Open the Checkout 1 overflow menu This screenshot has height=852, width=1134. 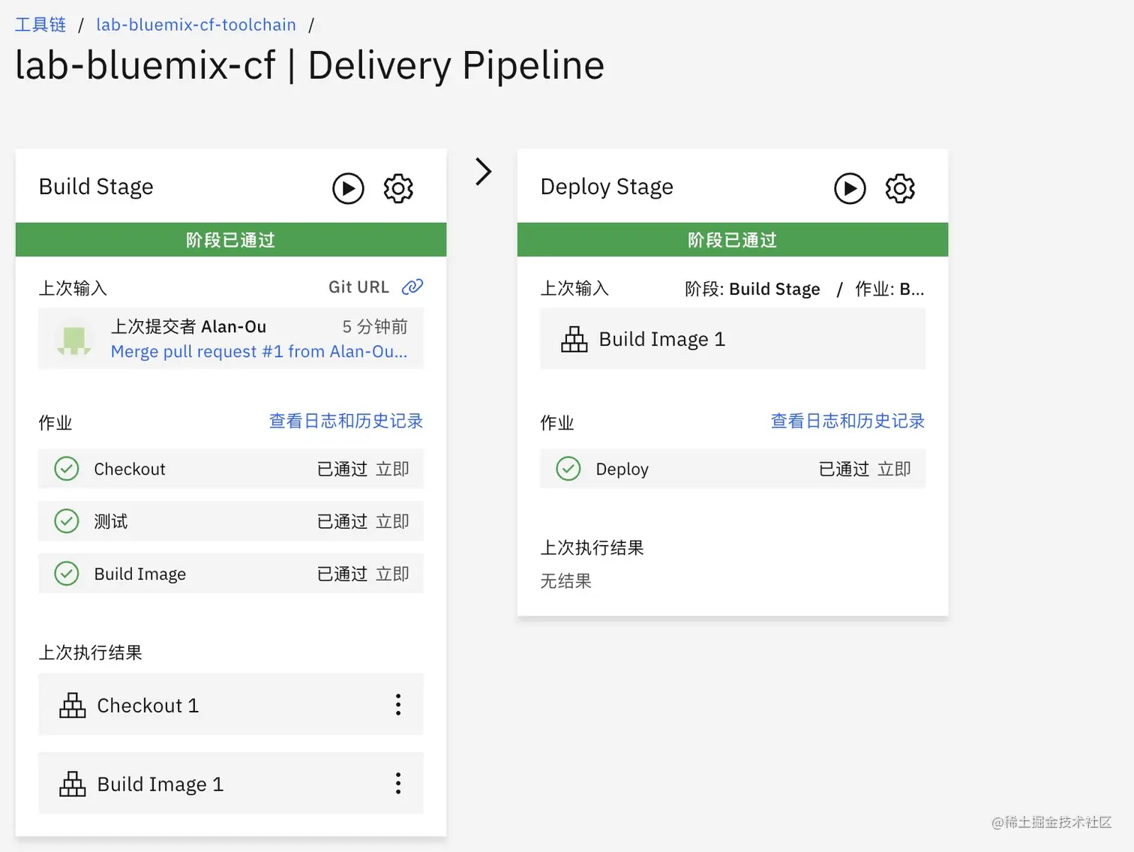398,704
